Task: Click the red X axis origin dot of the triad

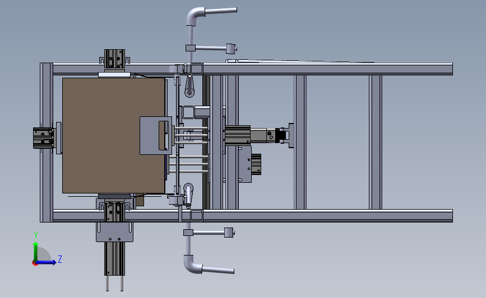Action: click(35, 263)
